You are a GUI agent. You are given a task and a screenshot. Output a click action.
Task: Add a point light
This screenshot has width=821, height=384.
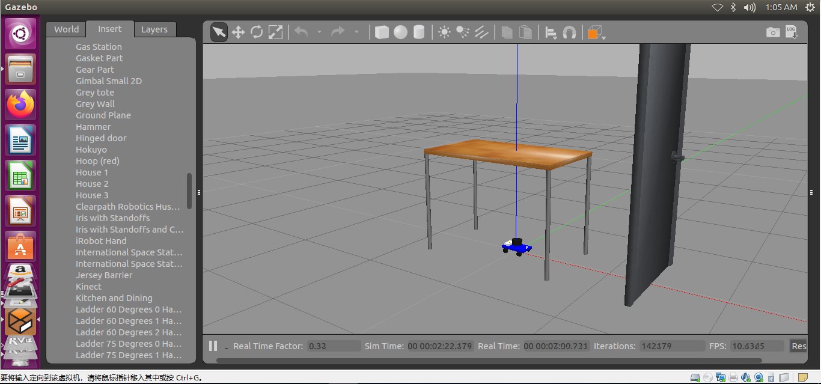(444, 32)
